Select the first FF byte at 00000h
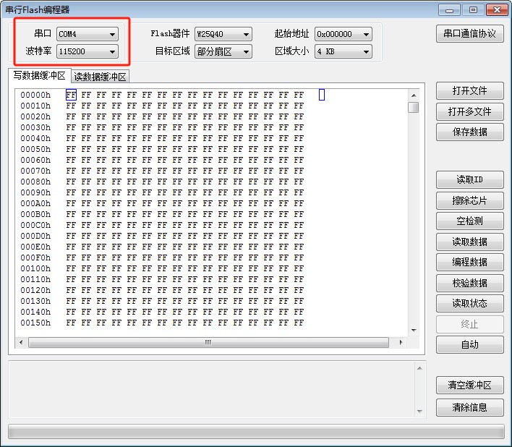 coord(71,95)
